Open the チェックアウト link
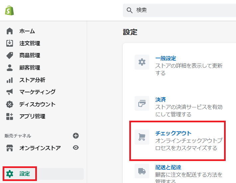This screenshot has width=236, height=183. click(x=173, y=133)
